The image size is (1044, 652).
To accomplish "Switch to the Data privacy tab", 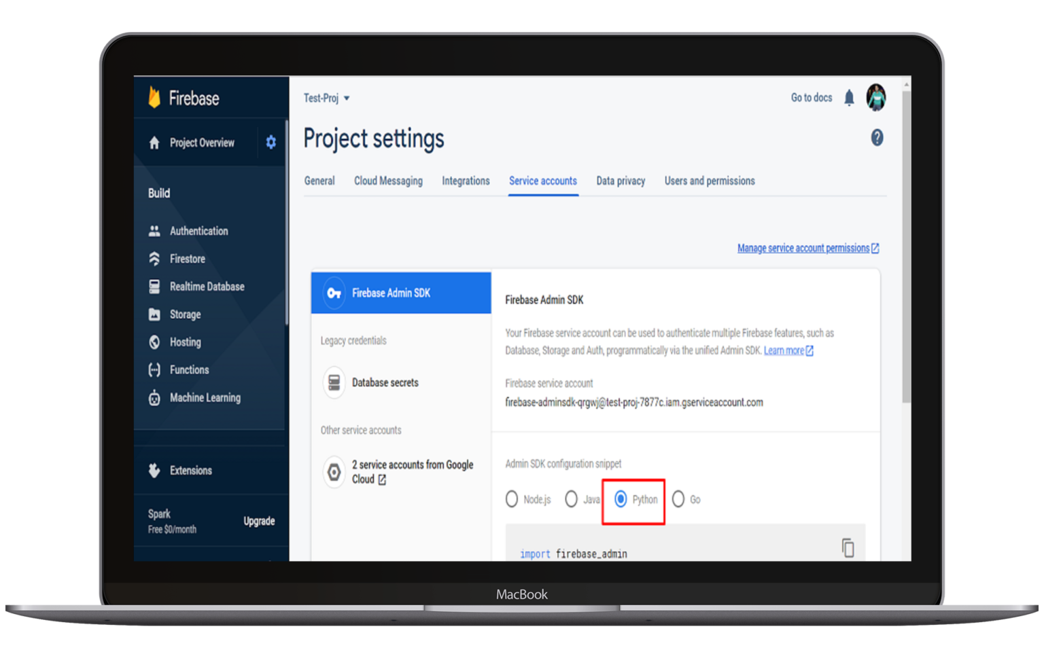I will coord(621,181).
